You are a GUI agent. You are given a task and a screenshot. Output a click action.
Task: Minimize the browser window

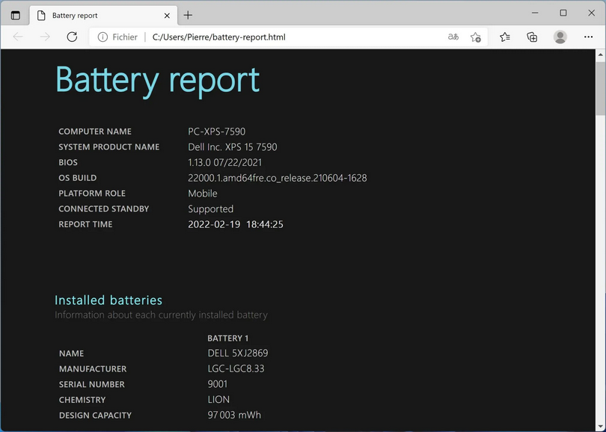(x=535, y=13)
